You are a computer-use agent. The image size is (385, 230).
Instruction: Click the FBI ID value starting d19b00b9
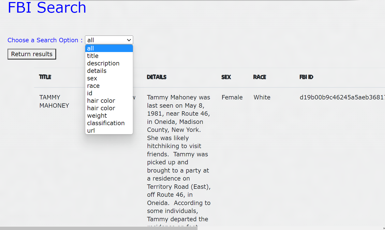[342, 97]
